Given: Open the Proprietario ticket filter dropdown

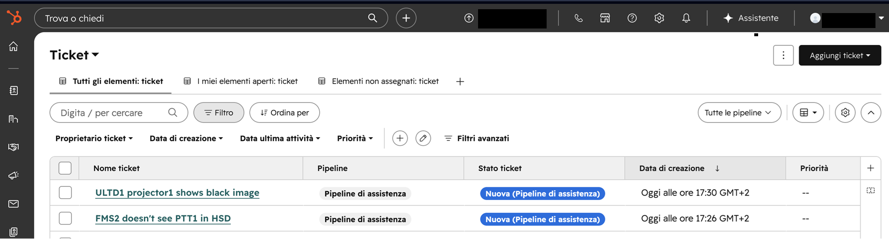Looking at the screenshot, I should tap(94, 138).
